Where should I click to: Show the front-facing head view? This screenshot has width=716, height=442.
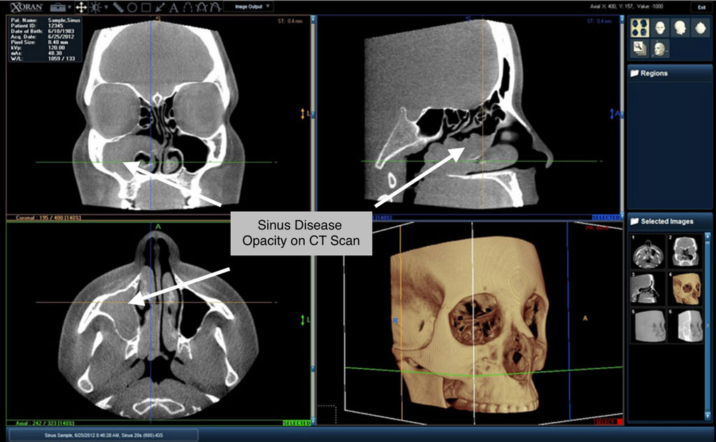coord(659,28)
